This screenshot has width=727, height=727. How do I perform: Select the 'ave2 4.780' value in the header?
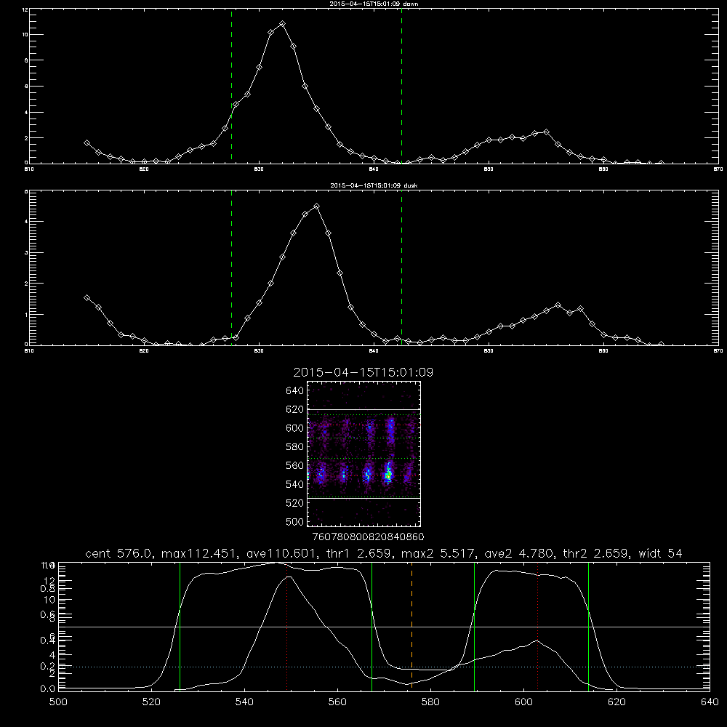pos(518,553)
